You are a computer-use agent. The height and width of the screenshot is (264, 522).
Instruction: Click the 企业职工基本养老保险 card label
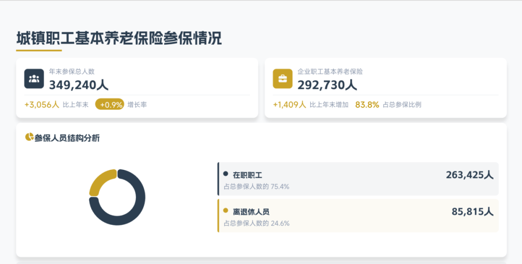point(330,71)
